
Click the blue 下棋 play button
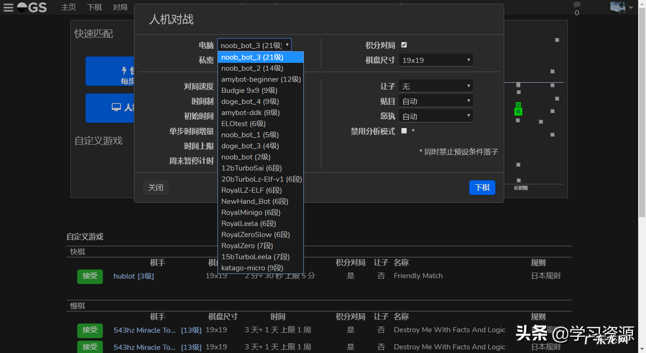tap(482, 187)
